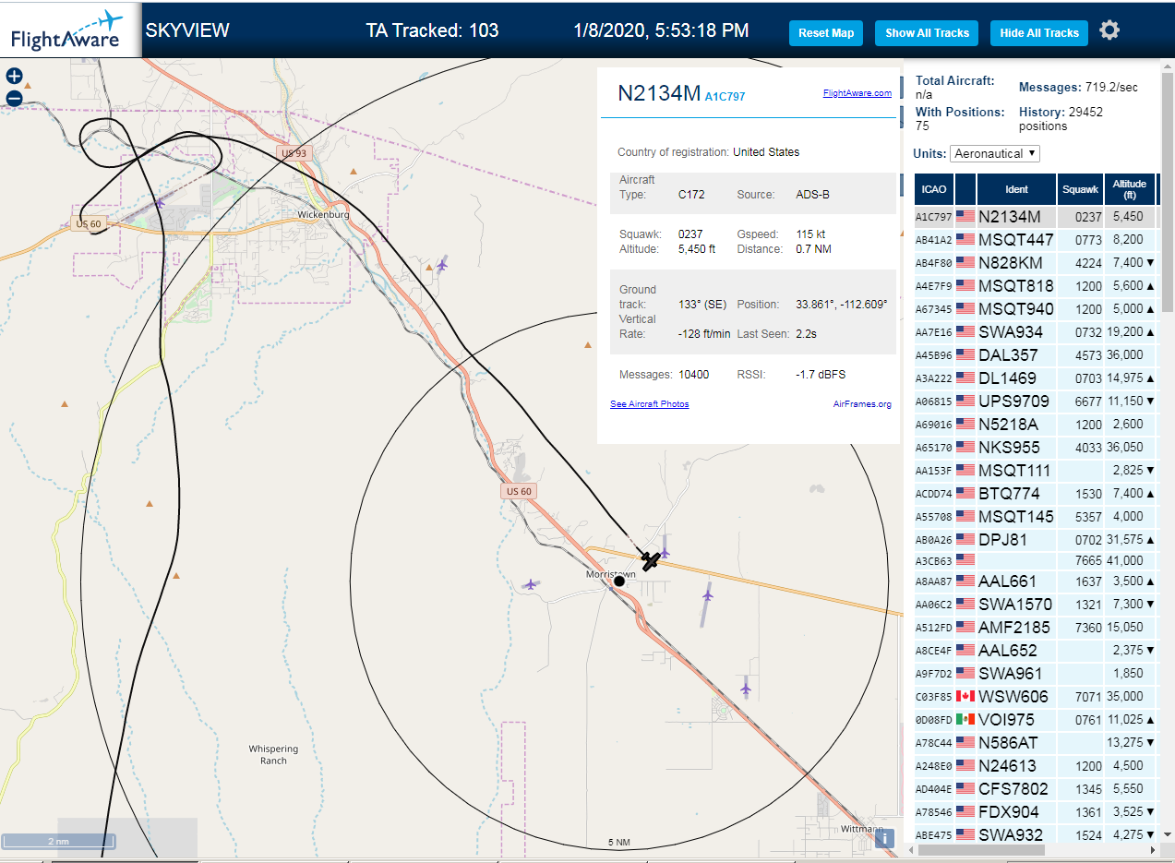Select the AMF2185 aircraft row
Screen dimensions: 1175x863
[x=1037, y=627]
